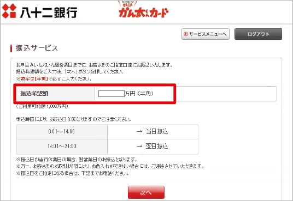This screenshot has height=201, width=293.
Task: Click the 当日振込 cell
Action: tap(153, 132)
